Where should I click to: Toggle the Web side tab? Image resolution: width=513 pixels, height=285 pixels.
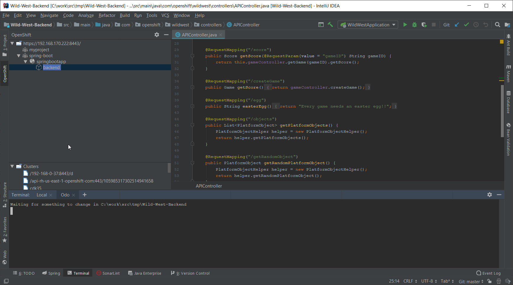[x=4, y=257]
